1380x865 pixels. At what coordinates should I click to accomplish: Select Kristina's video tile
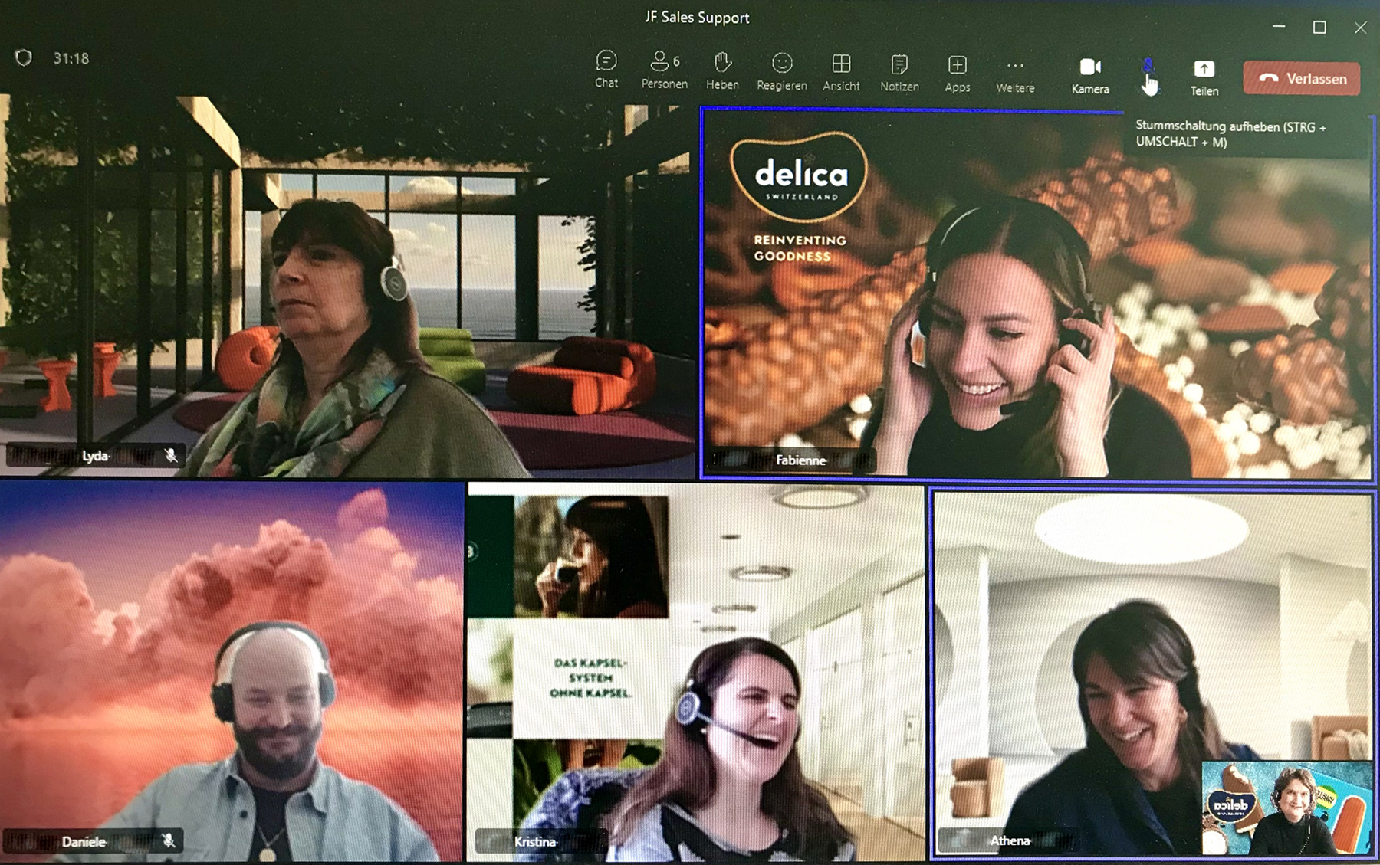[x=695, y=673]
